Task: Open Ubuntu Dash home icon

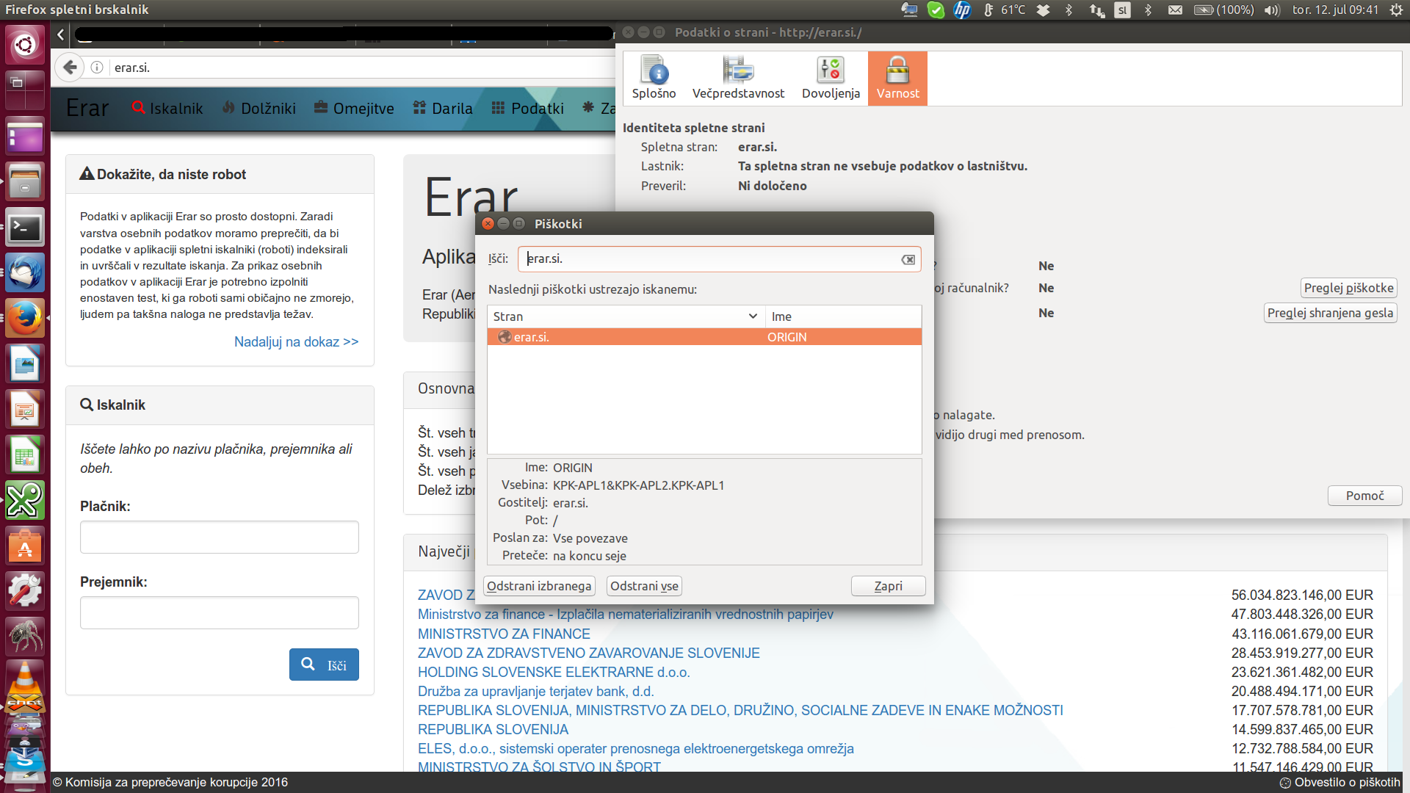Action: 25,45
